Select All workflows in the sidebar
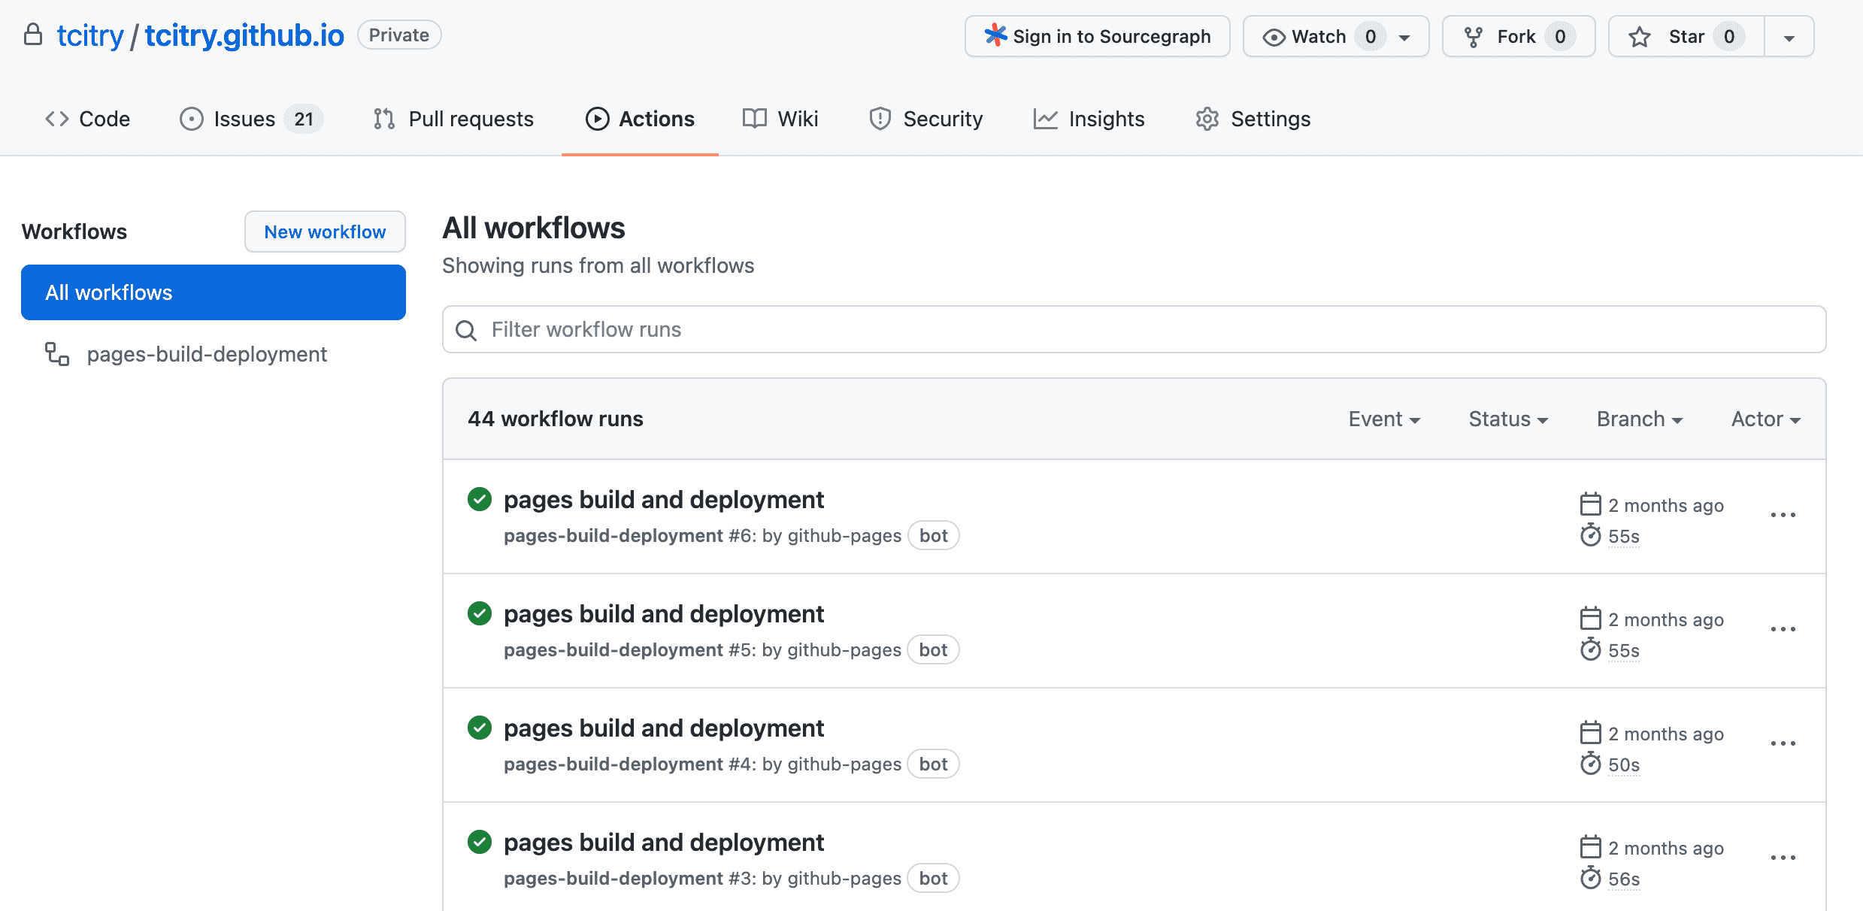This screenshot has width=1863, height=911. pos(214,292)
